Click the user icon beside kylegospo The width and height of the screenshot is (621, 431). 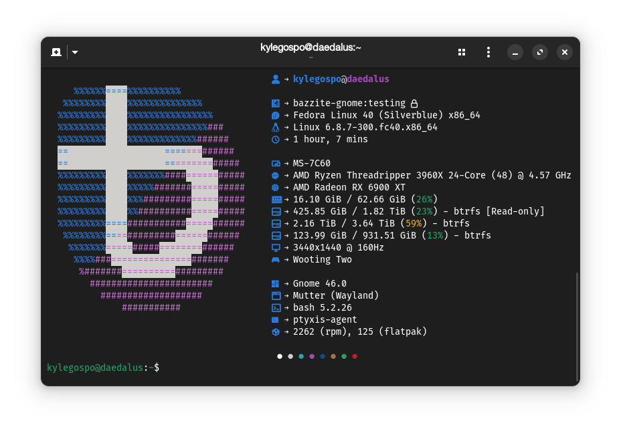click(276, 80)
